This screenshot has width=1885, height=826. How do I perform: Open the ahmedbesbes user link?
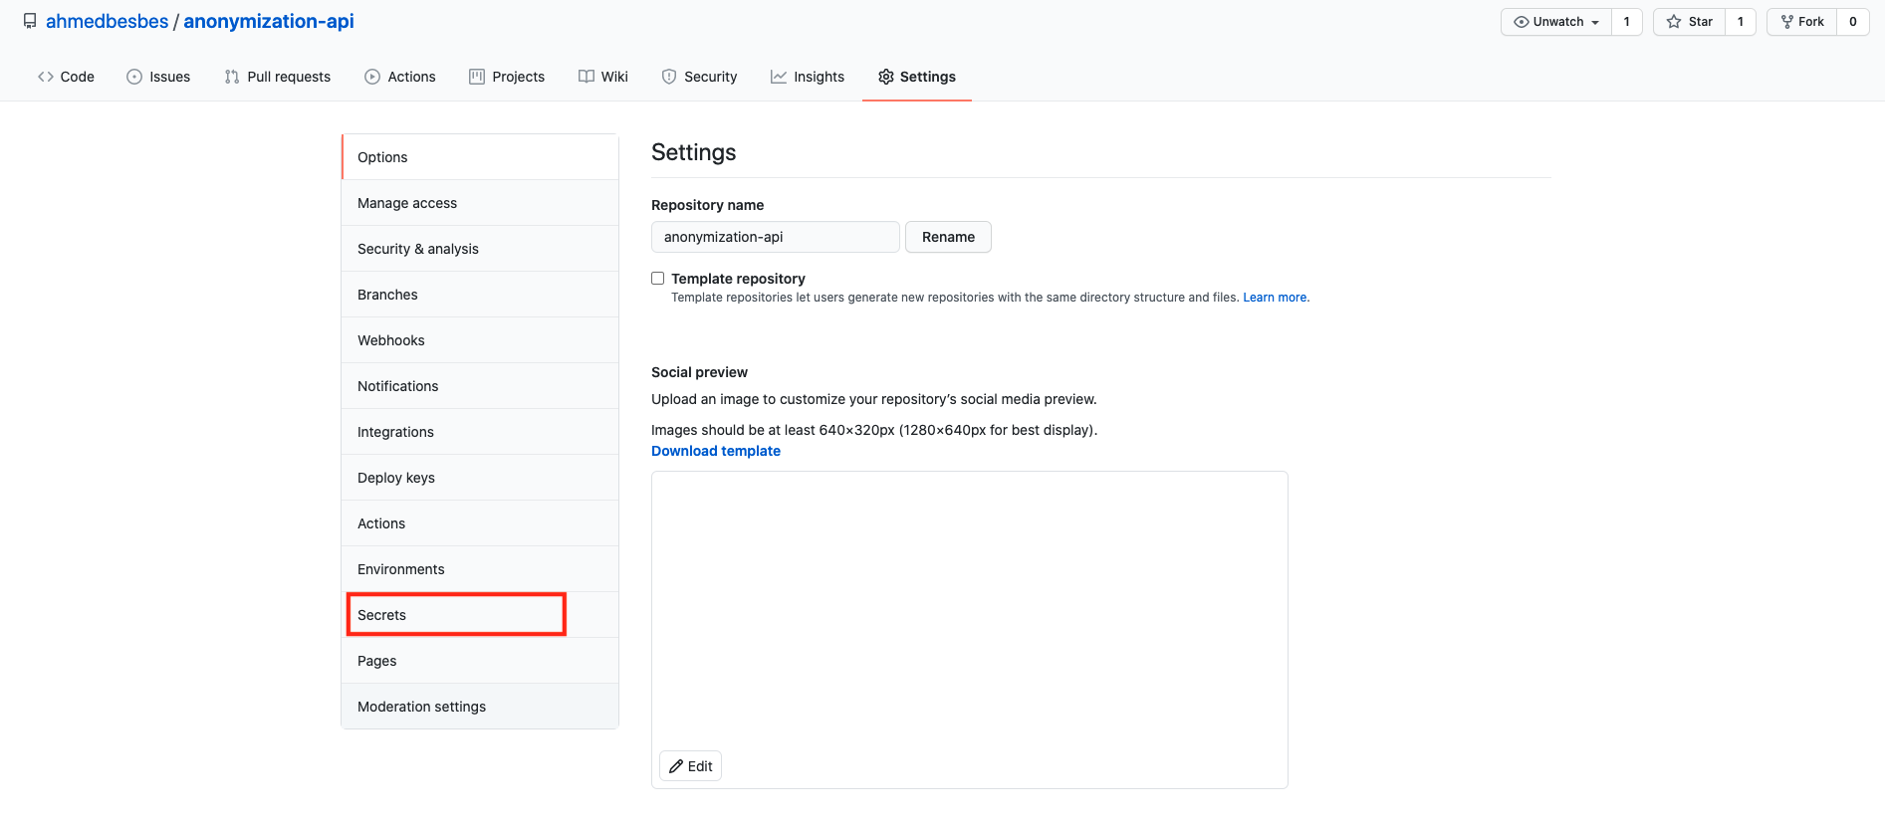[108, 21]
